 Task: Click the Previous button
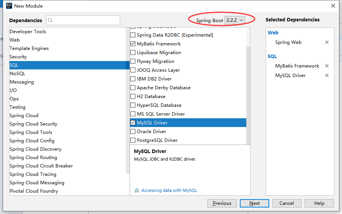(222, 203)
